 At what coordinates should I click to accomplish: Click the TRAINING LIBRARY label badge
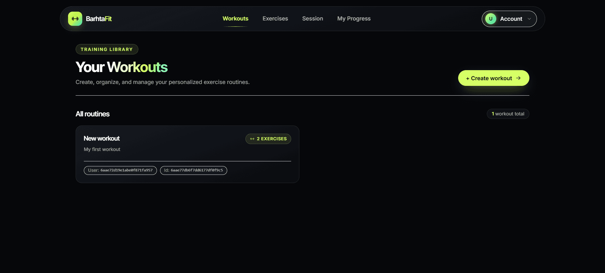pos(107,49)
